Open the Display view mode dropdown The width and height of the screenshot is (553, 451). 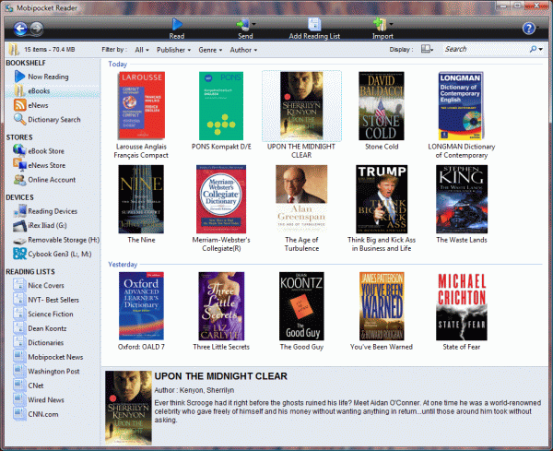(x=428, y=49)
